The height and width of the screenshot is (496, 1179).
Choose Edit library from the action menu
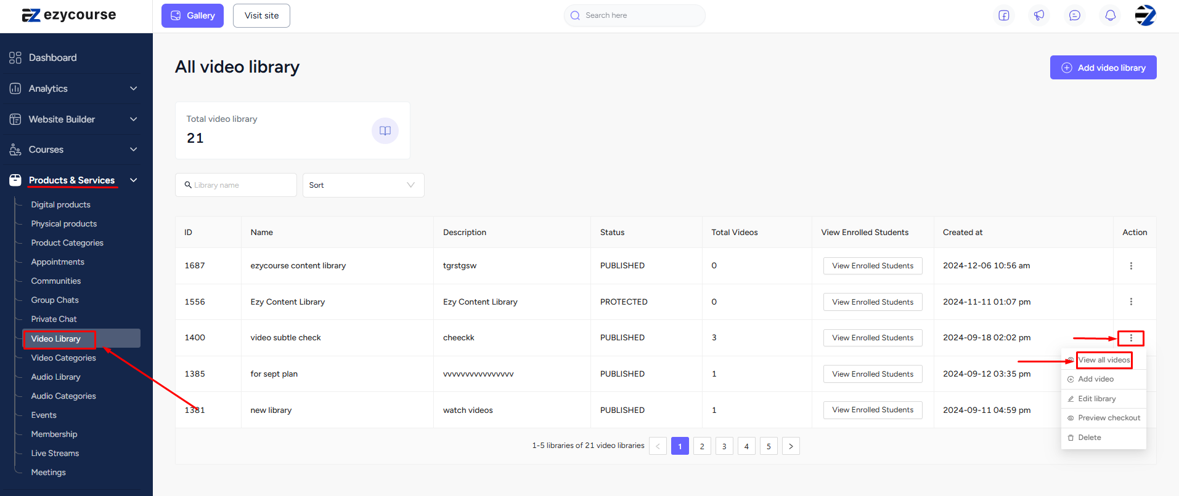coord(1104,399)
